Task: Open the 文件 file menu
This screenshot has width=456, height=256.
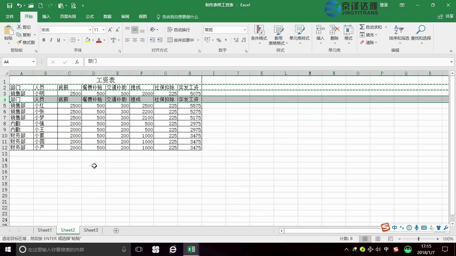Action: [x=10, y=17]
